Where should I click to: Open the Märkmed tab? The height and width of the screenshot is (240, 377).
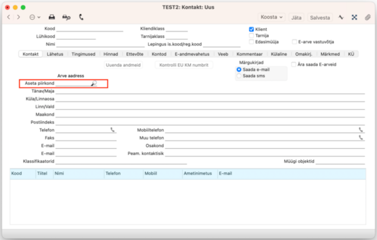pos(330,54)
